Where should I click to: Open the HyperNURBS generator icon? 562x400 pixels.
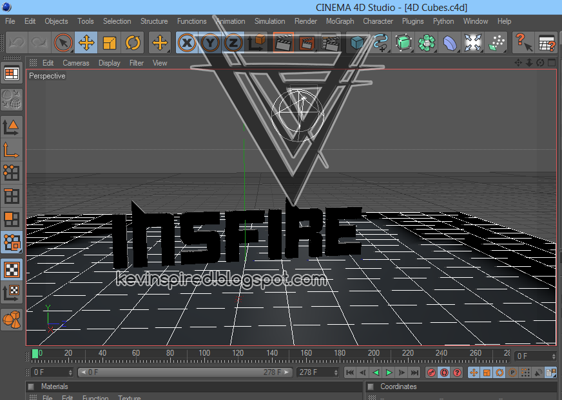[403, 43]
